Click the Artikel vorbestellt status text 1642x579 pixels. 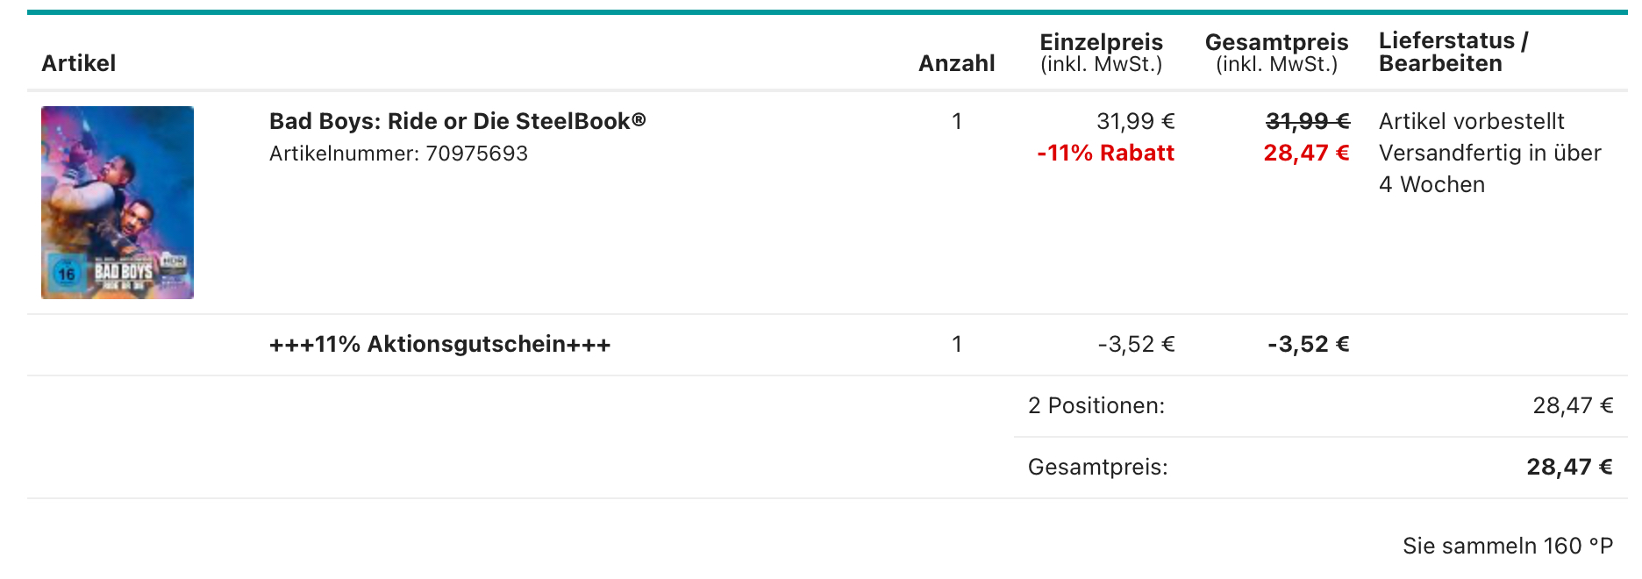(1471, 121)
